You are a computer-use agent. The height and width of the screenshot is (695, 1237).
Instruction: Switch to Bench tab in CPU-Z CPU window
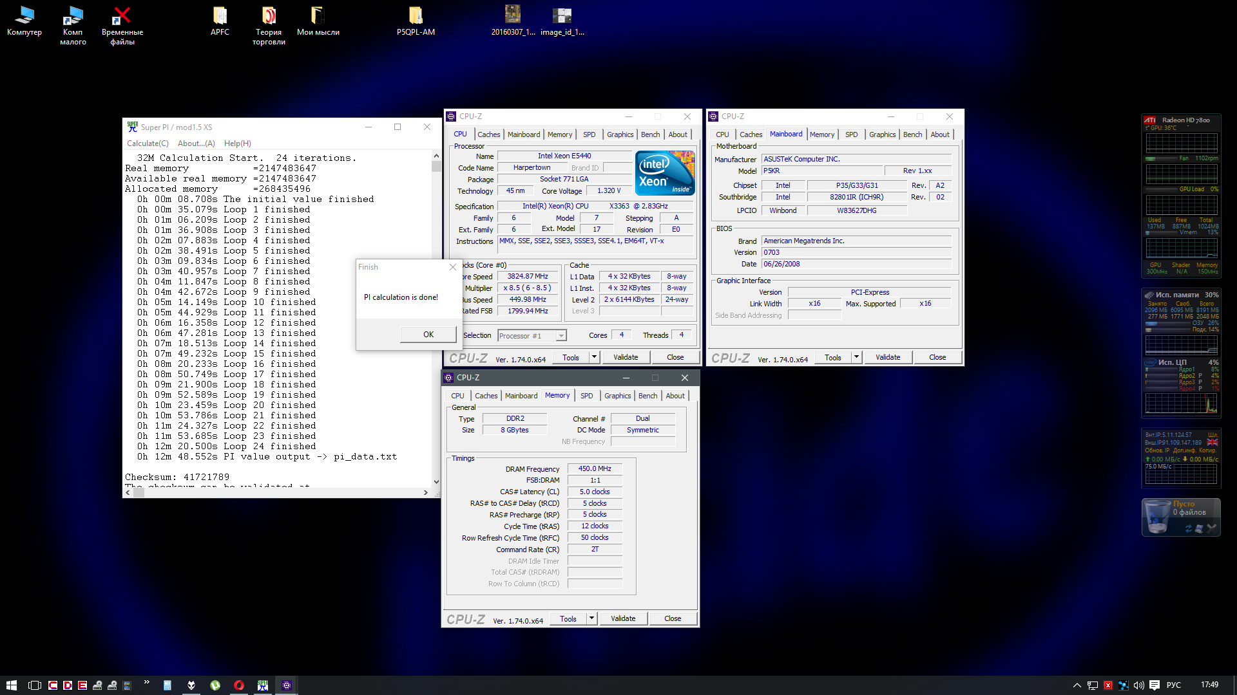tap(650, 134)
